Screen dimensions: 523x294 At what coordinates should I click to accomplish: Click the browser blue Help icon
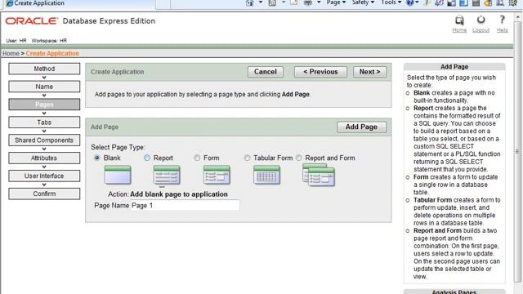point(409,2)
